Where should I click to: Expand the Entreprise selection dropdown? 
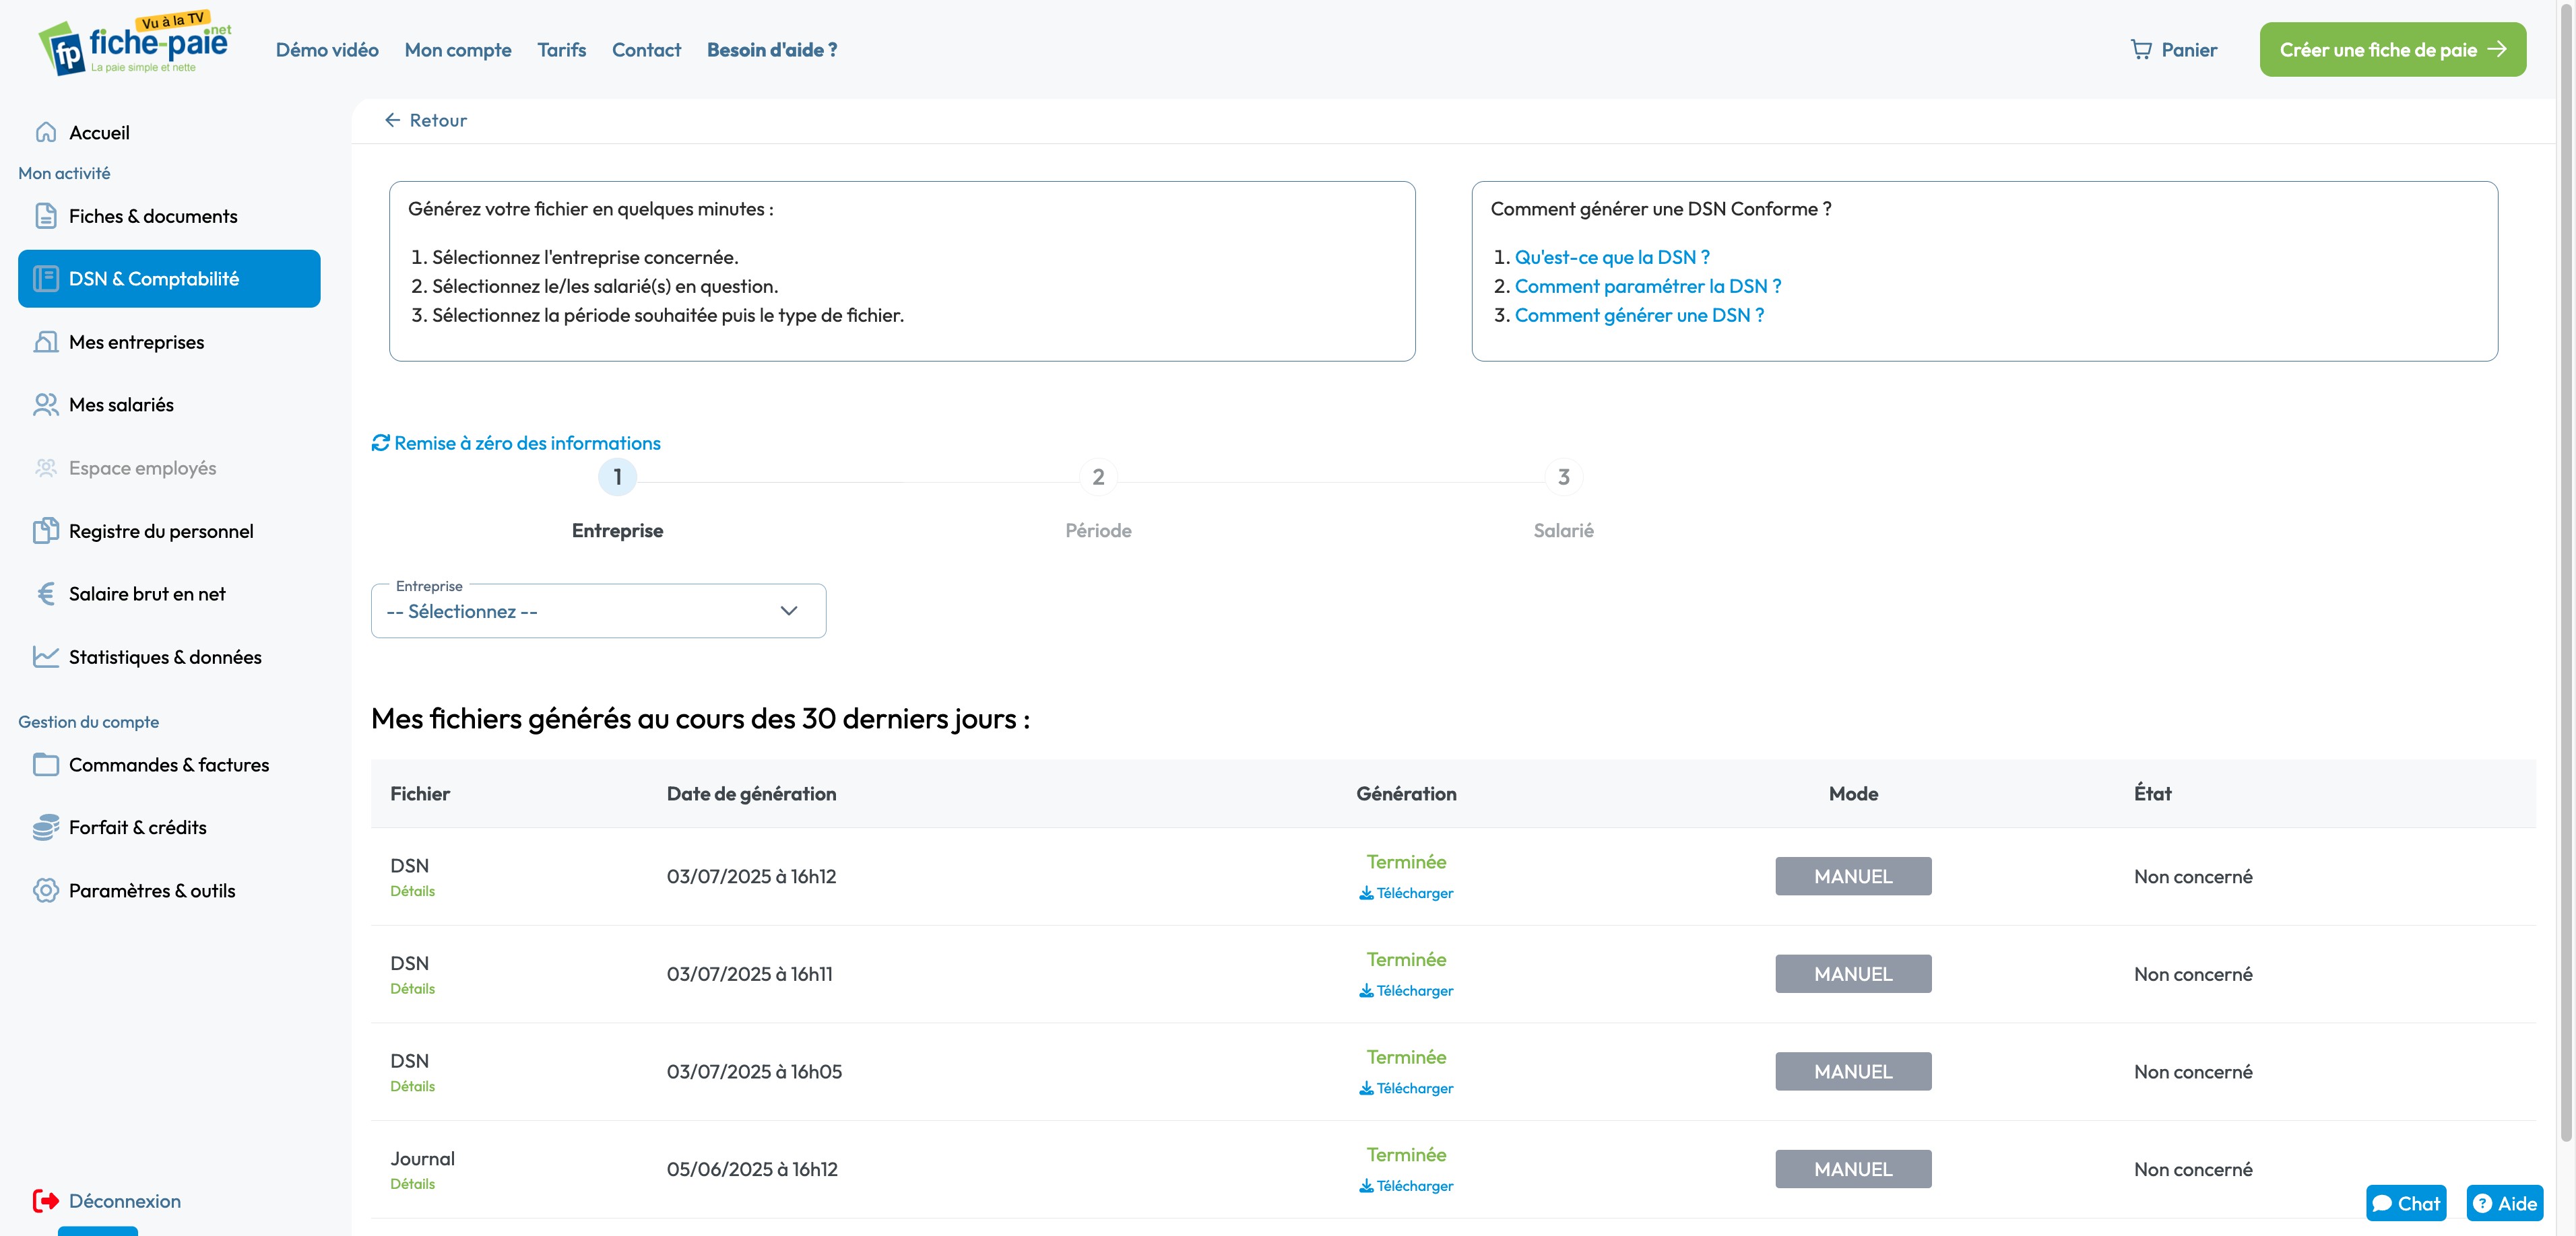[x=598, y=611]
